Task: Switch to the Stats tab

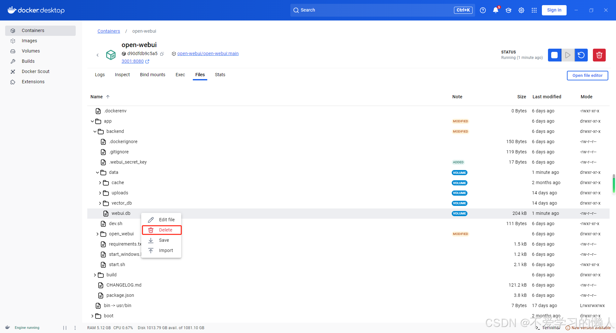Action: pyautogui.click(x=220, y=75)
